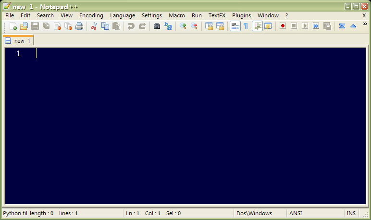Maximize the Notepad++ window
Screen dimensions: 371x220
(x=356, y=6)
